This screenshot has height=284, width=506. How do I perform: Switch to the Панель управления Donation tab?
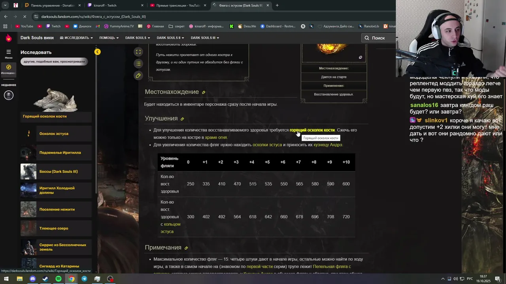pyautogui.click(x=52, y=6)
